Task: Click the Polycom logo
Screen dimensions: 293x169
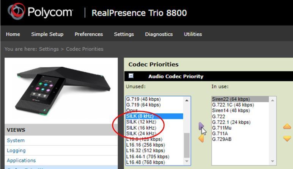Action: coord(40,12)
